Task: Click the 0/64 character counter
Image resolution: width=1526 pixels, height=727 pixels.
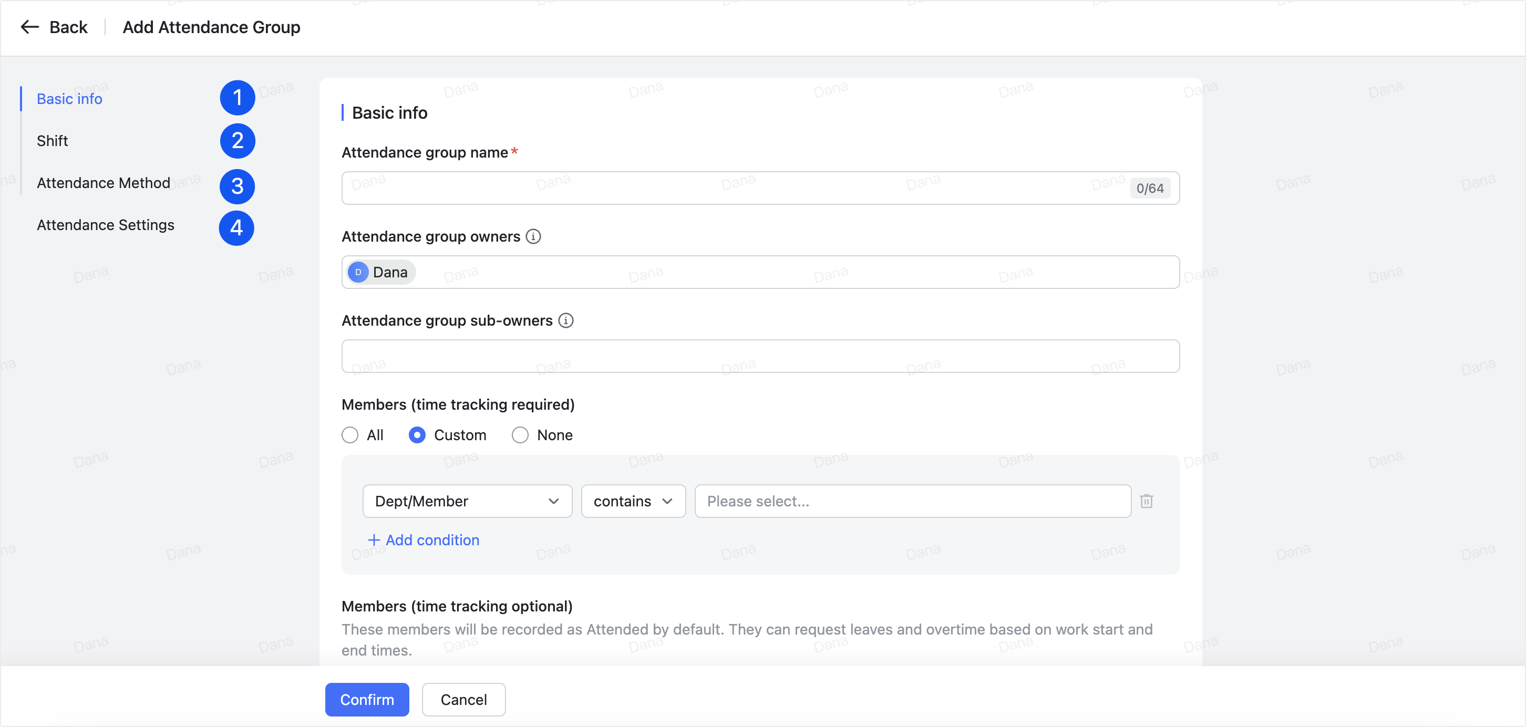Action: click(x=1150, y=188)
